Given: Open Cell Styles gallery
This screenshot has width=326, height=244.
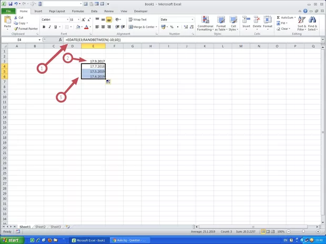Looking at the screenshot, I should pos(233,24).
